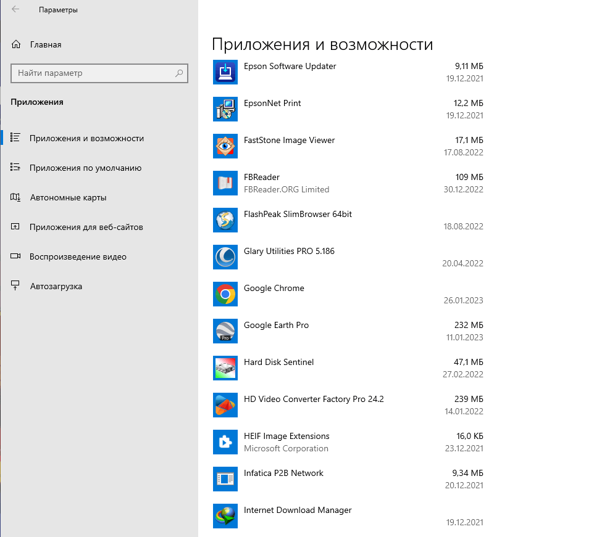Click the Приложения section heading in sidebar
This screenshot has width=615, height=537.
[x=37, y=102]
